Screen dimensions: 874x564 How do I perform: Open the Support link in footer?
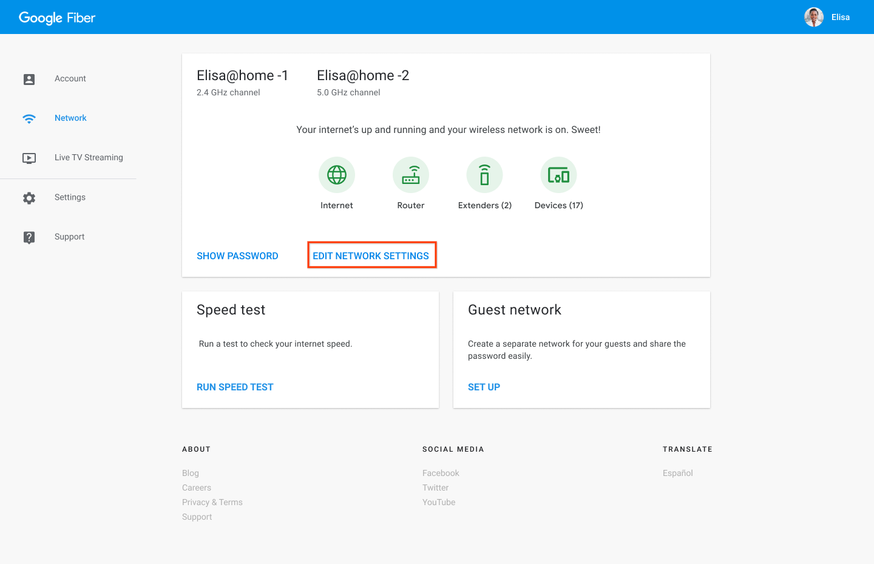(197, 517)
